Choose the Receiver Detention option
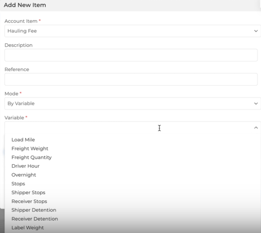This screenshot has height=233, width=261. tap(35, 219)
